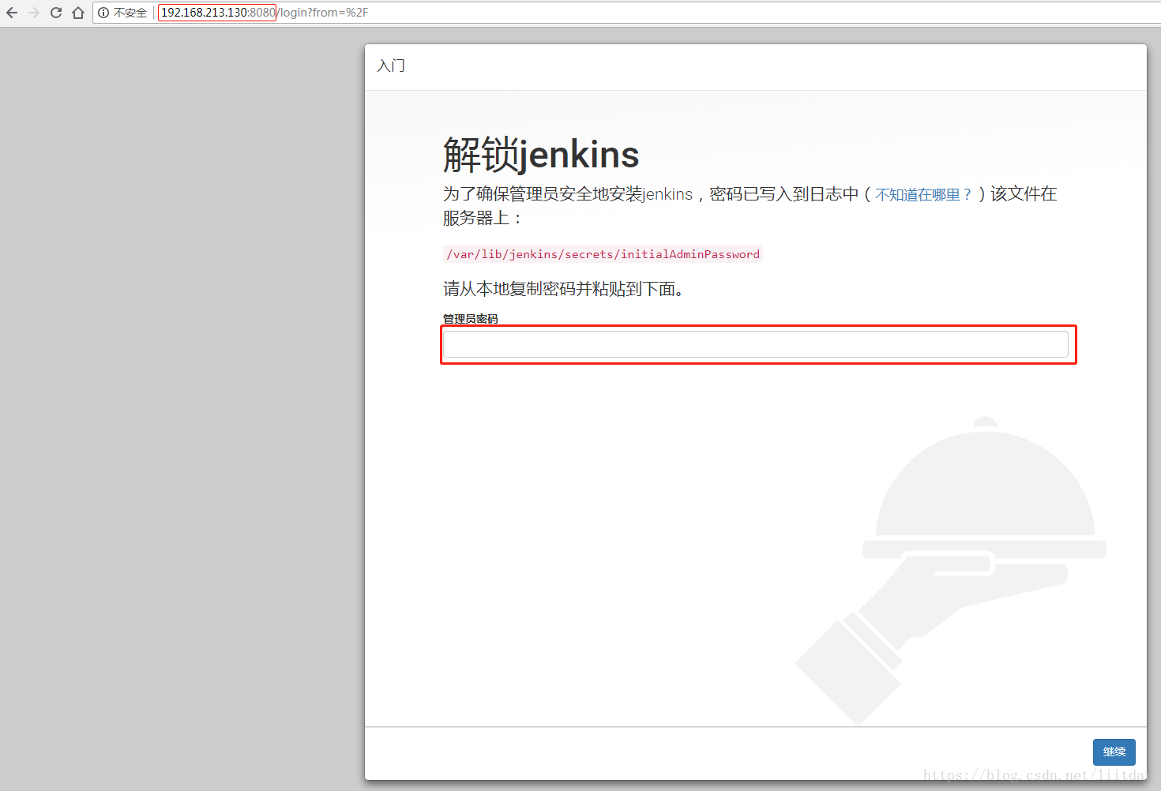Select the initialAdminPassword file path text
The width and height of the screenshot is (1161, 791).
(603, 254)
